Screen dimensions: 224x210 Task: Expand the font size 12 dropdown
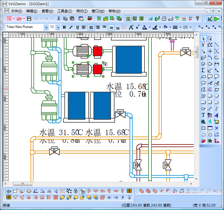tap(58, 27)
